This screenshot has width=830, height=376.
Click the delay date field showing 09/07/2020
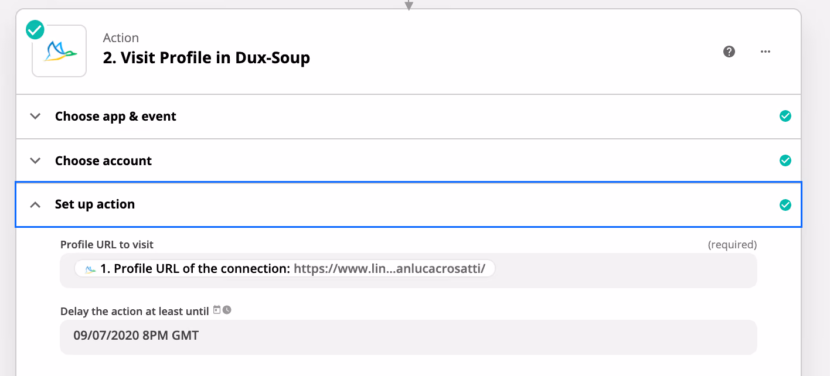[409, 337]
